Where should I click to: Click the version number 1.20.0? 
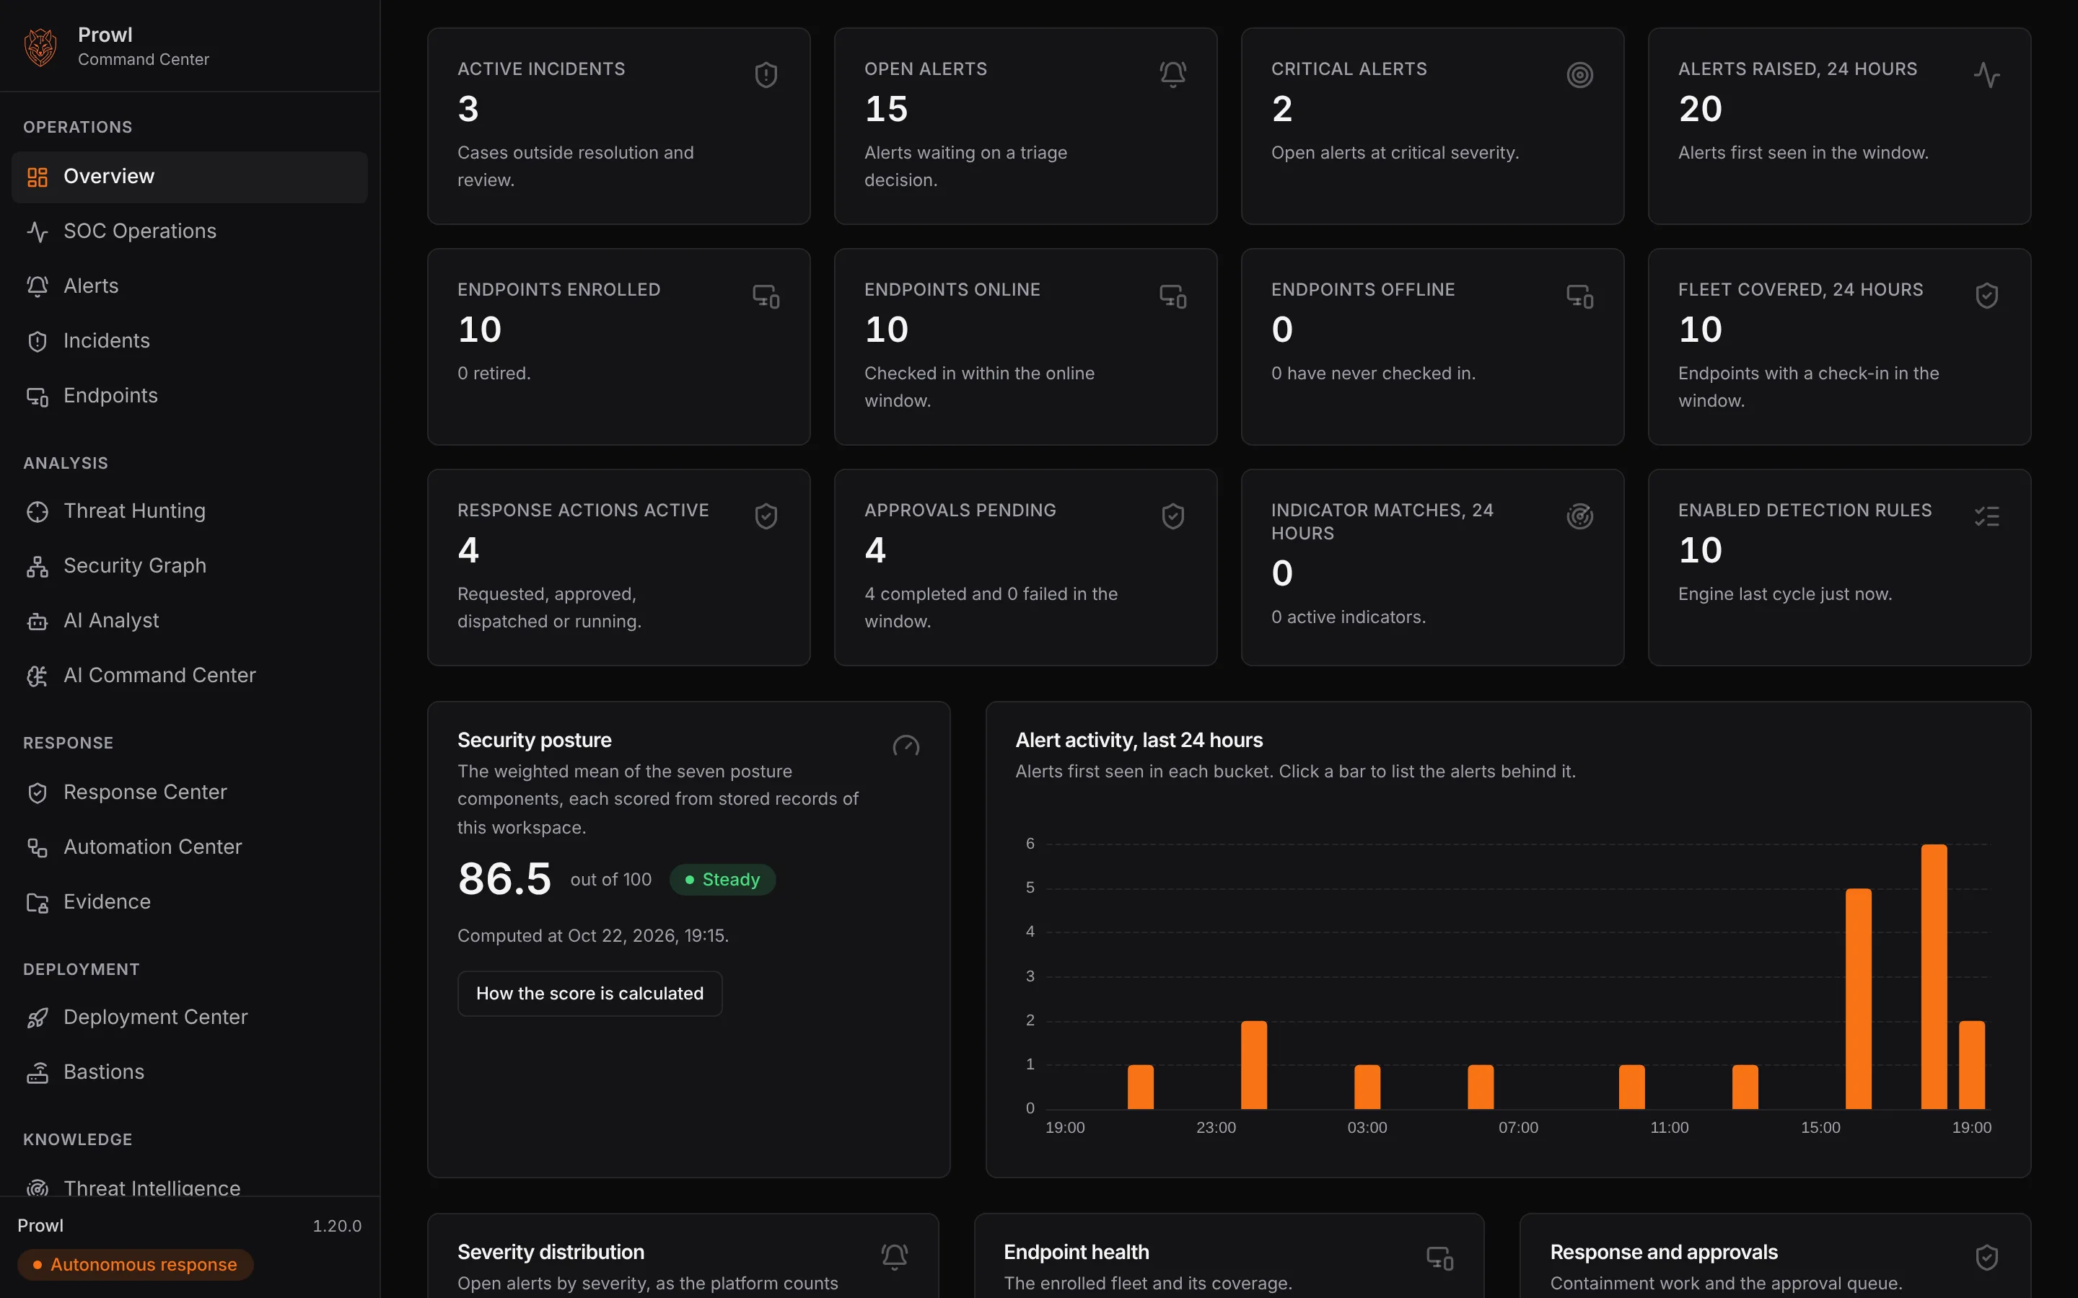[337, 1226]
